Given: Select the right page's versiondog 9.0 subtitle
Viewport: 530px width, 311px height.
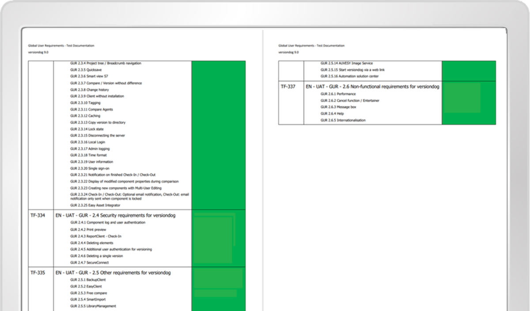Looking at the screenshot, I should coord(289,52).
